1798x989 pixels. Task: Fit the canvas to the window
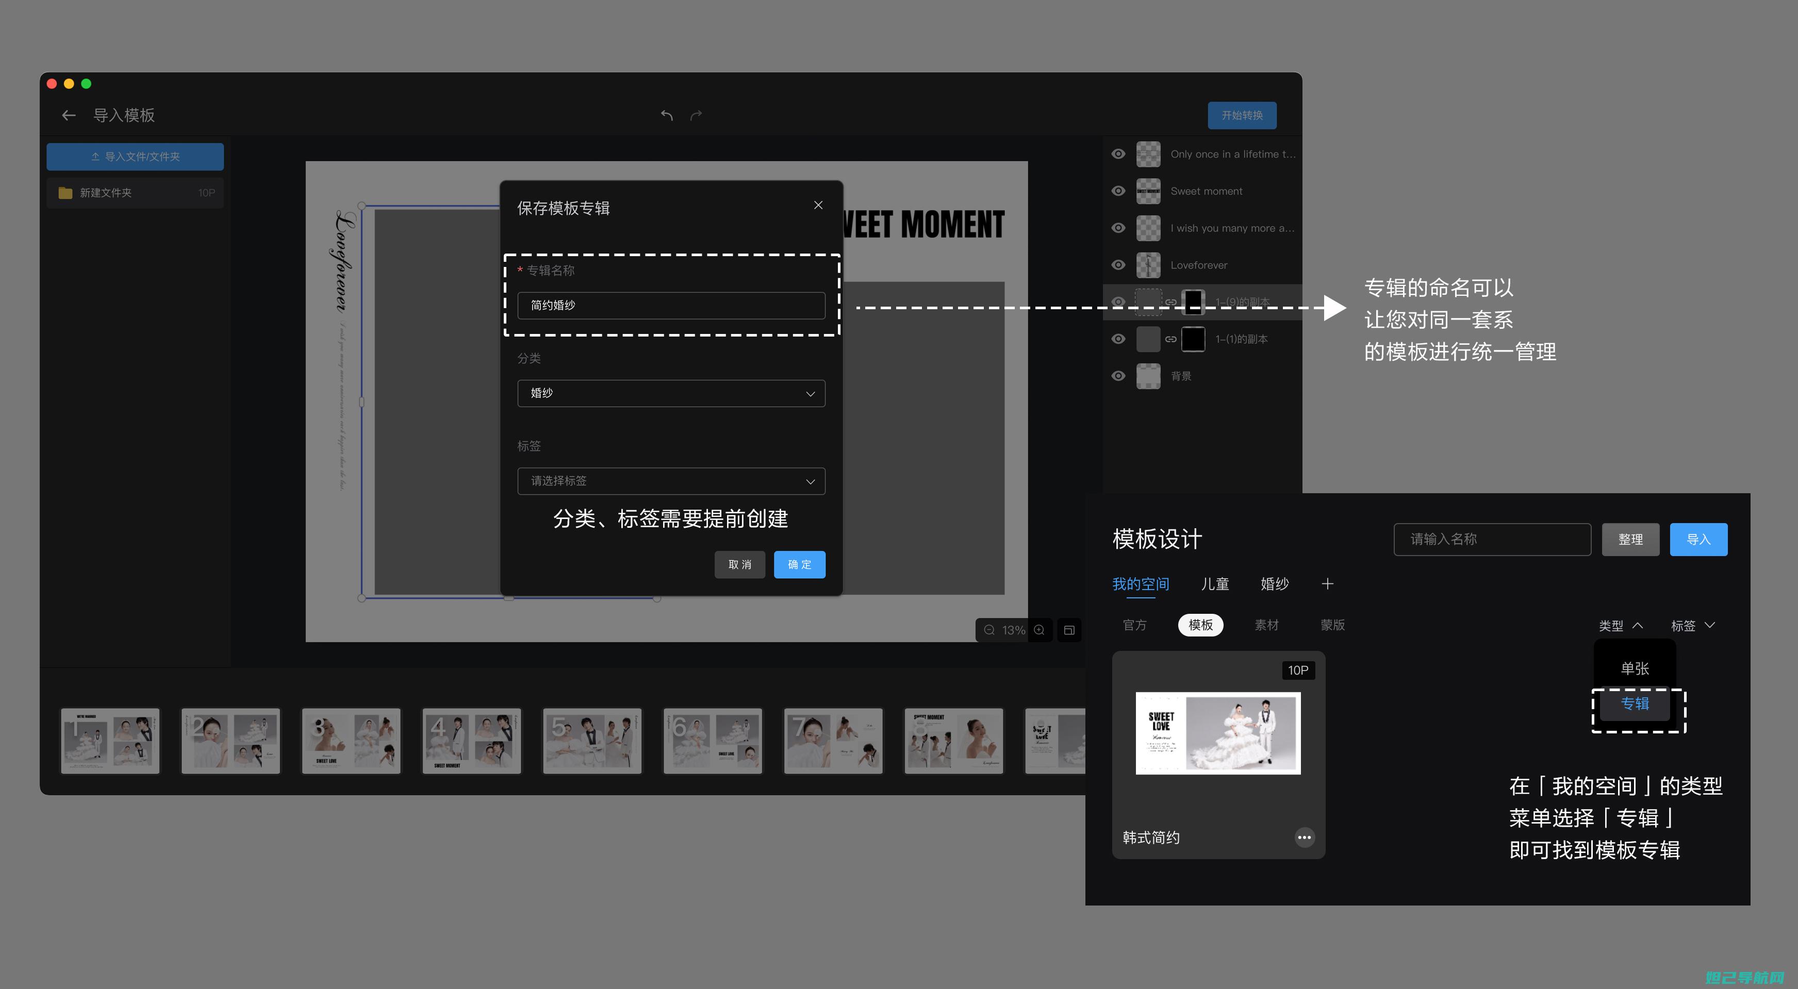click(x=1068, y=630)
